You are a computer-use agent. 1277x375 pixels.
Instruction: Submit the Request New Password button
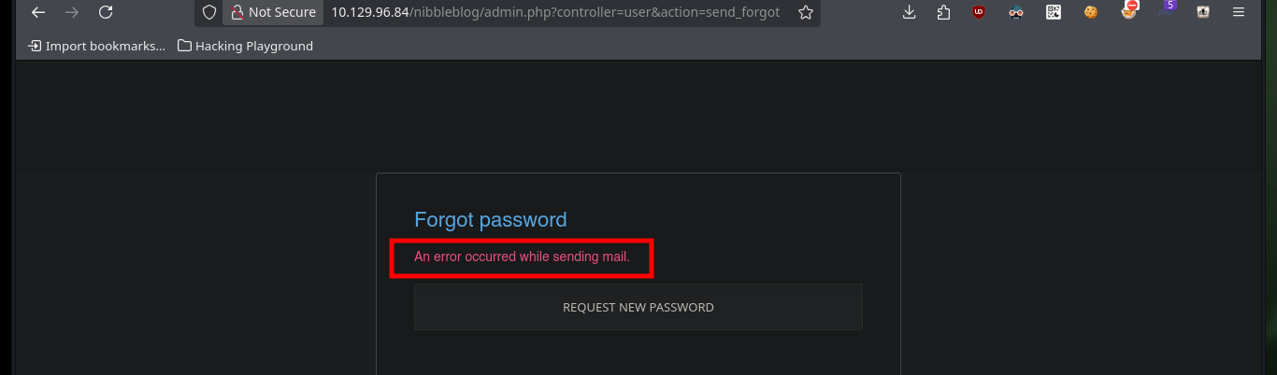[638, 307]
